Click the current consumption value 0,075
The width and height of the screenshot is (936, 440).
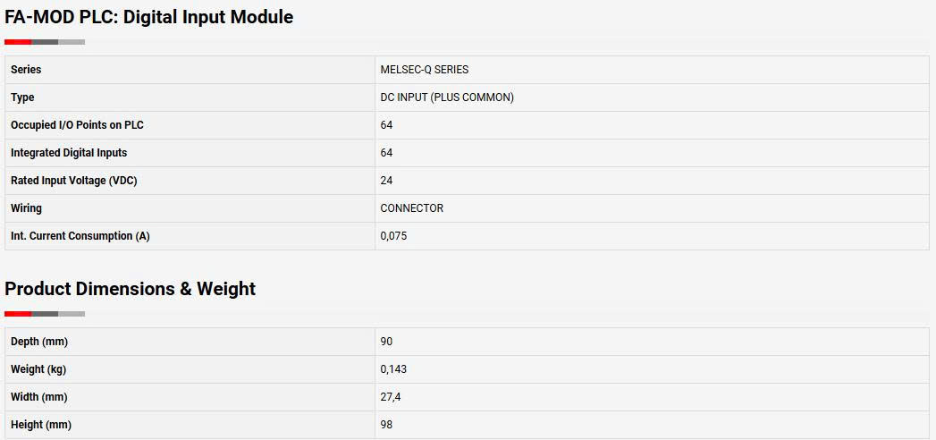pos(393,236)
